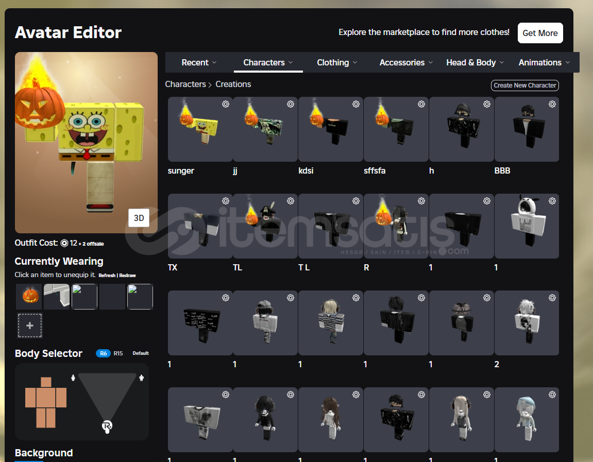Click Create New Character
This screenshot has height=462, width=593.
(525, 85)
